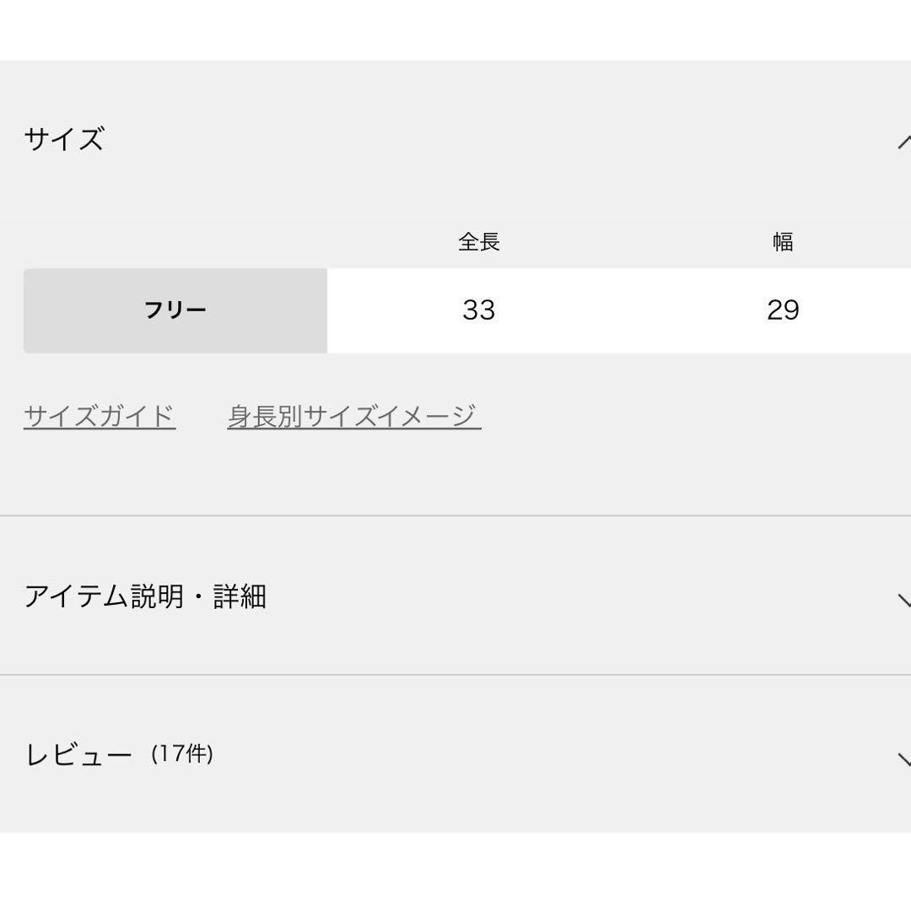
Task: Click the 幅 value 29
Action: (x=783, y=310)
